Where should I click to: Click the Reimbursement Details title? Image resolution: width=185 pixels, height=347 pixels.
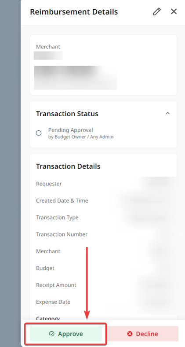pos(74,12)
